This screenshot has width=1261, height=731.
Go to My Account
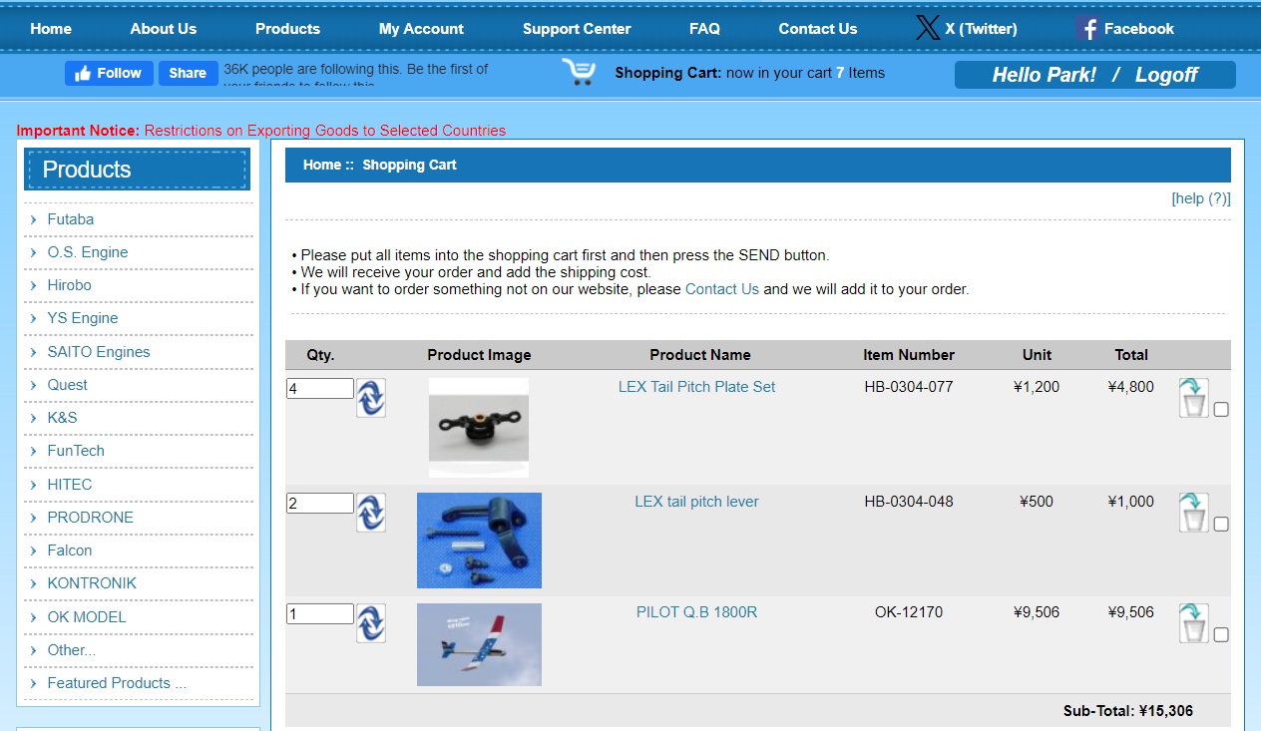(421, 29)
